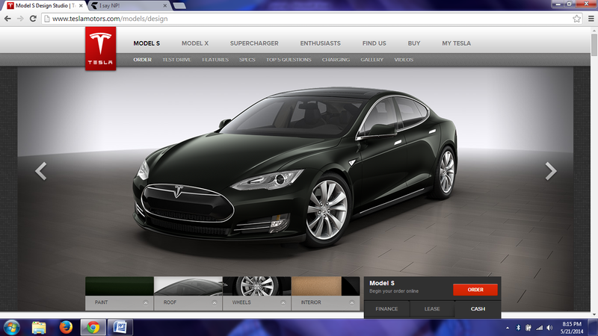Close the 'I say NP!' tab
The width and height of the screenshot is (598, 336).
point(164,6)
